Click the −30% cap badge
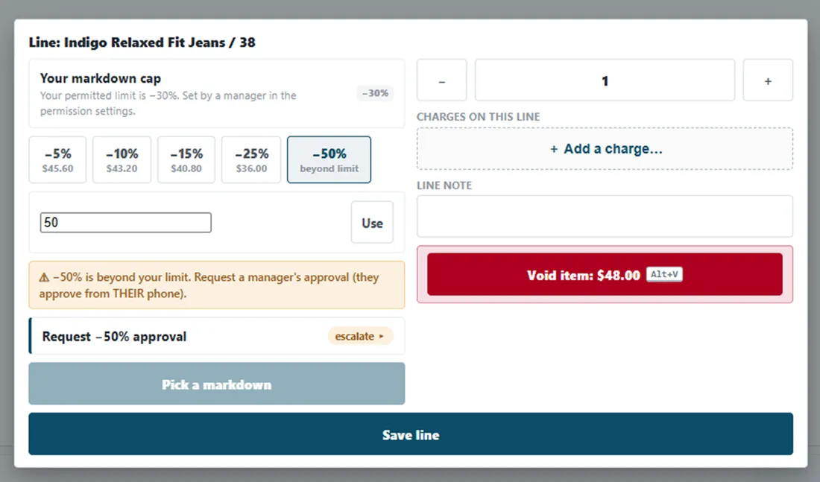Image resolution: width=820 pixels, height=482 pixels. (375, 93)
